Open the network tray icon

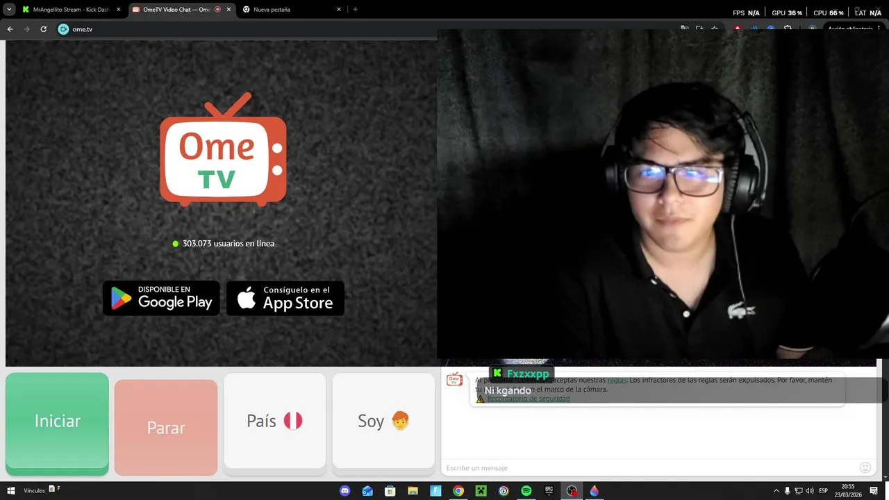(799, 491)
